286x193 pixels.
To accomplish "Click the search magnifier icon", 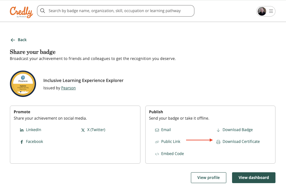I will (42, 11).
